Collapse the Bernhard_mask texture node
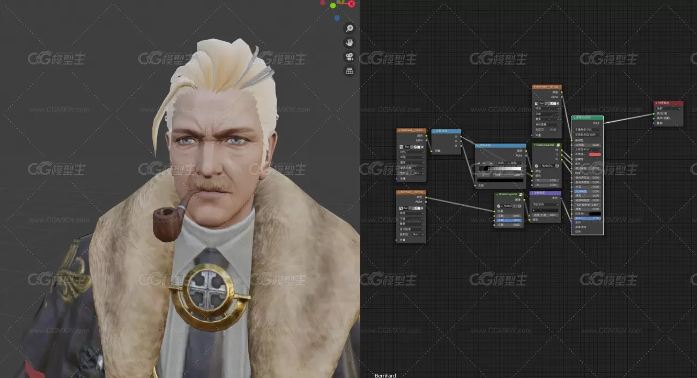Viewport: 697px width, 378px height. click(x=399, y=130)
